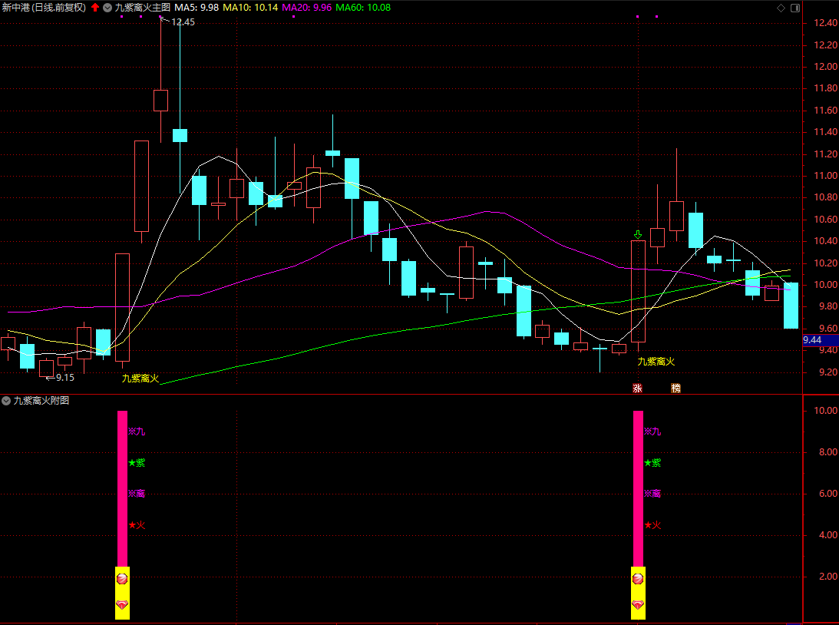Click the 榜 event marker
Screen dimensions: 839x625
675,388
